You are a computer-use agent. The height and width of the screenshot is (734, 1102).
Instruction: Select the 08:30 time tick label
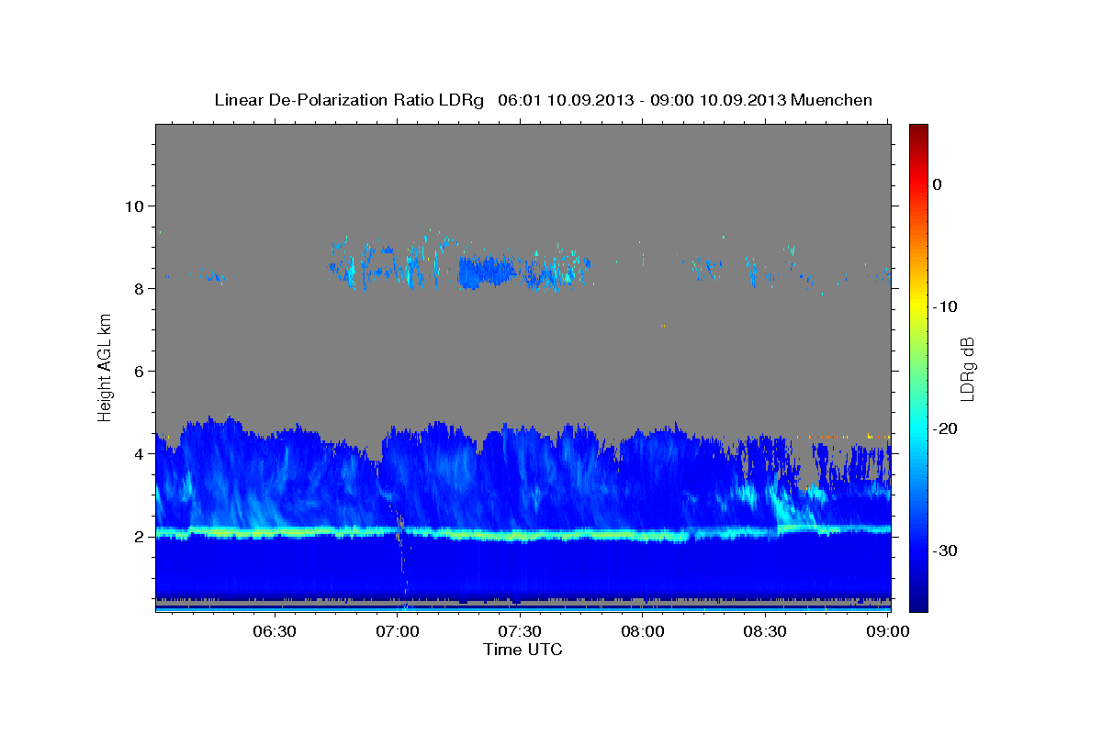[766, 632]
